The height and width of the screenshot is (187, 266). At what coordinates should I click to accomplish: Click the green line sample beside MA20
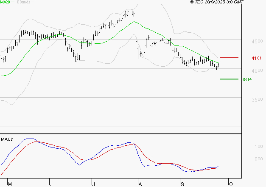tap(13, 3)
